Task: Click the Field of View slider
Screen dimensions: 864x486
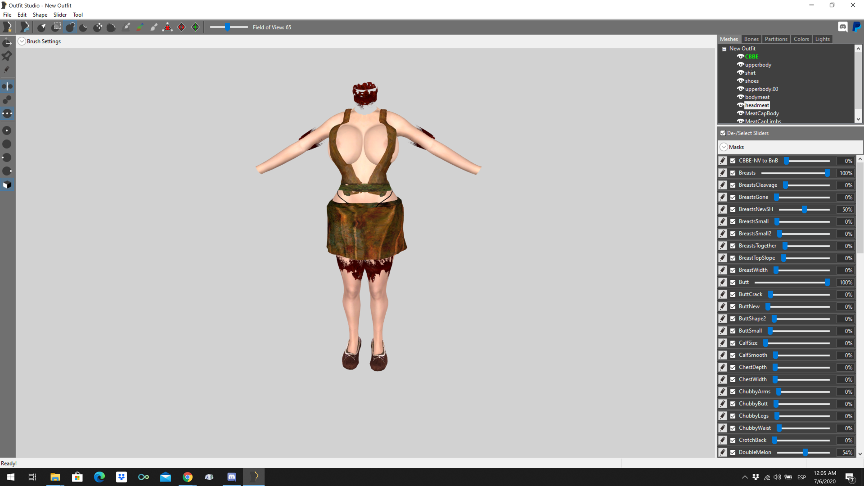Action: [x=229, y=27]
